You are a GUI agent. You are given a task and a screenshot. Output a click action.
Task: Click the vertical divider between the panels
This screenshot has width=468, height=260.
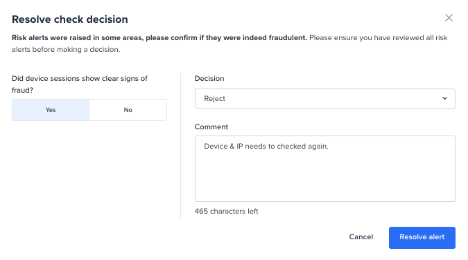tap(180, 146)
